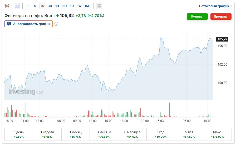Set chart interval to 1 minute

(28, 6)
